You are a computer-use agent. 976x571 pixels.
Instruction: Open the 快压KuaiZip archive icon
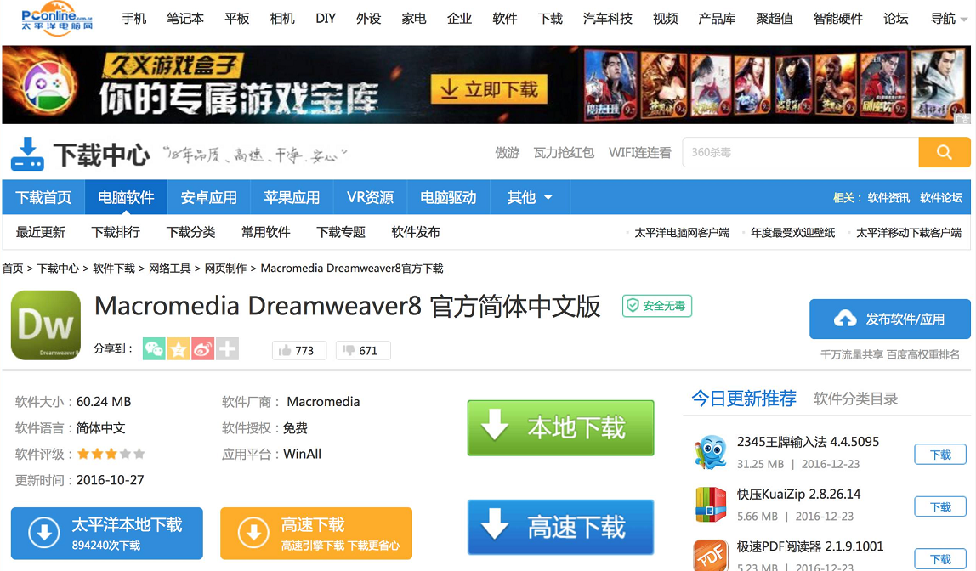710,505
